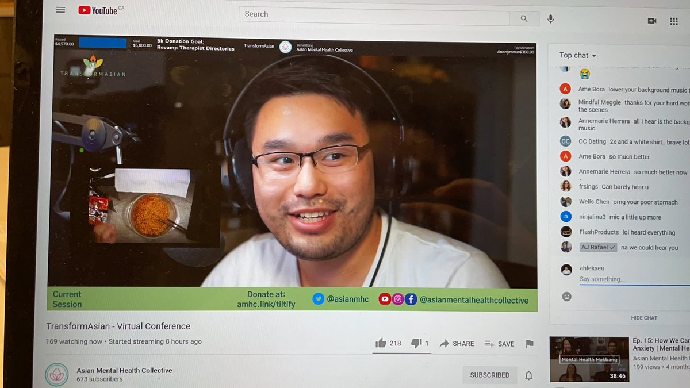Screen dimensions: 690x388
Task: Click '169 watching now' stream info text
Action: [x=74, y=341]
